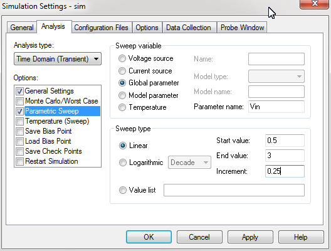Select the Monte Carlo/Worst Case option label
Image resolution: width=331 pixels, height=251 pixels.
61,101
